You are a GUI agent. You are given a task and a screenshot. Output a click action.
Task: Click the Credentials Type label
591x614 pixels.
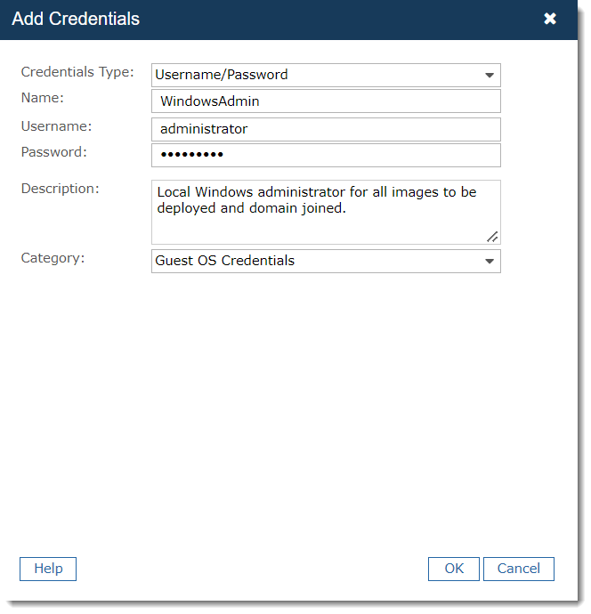(x=77, y=72)
